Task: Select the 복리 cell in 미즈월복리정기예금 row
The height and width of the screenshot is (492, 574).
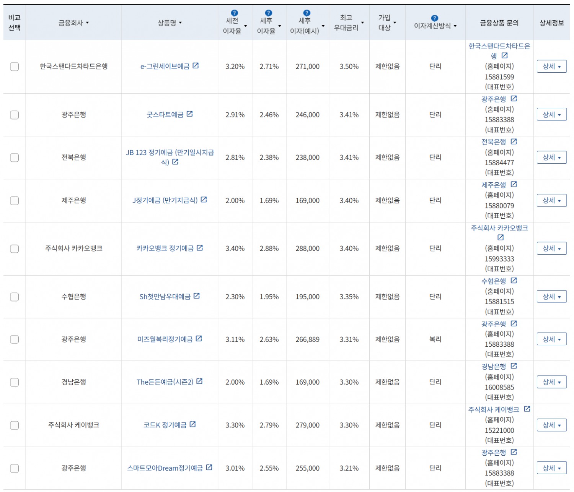Action: 435,339
